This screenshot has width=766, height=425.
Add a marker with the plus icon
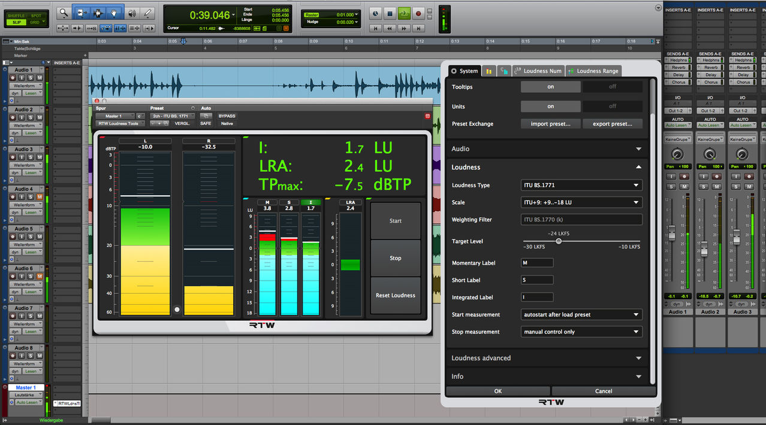pyautogui.click(x=85, y=56)
